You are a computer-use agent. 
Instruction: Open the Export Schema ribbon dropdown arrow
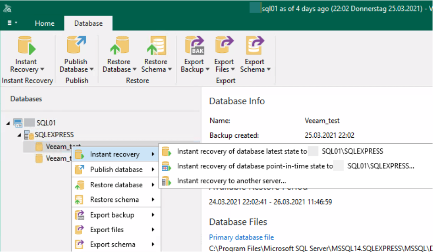269,69
